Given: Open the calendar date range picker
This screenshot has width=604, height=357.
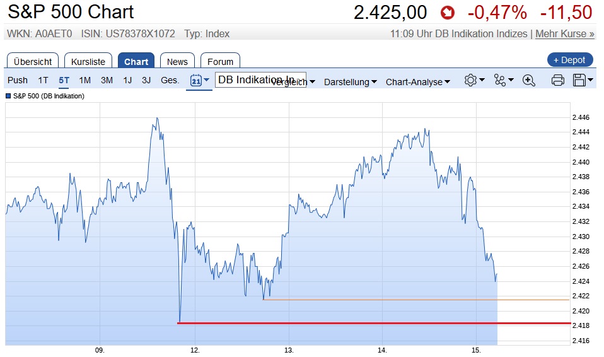Looking at the screenshot, I should coord(199,80).
